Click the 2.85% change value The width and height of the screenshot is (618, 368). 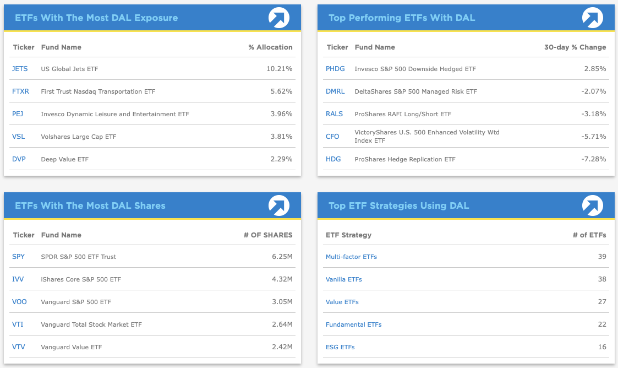click(x=595, y=69)
